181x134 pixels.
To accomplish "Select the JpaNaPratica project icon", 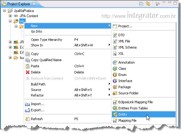I will point(10,11).
